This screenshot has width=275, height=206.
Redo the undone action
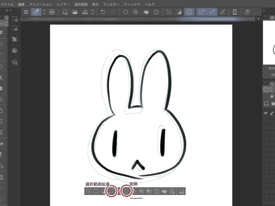(x=113, y=12)
